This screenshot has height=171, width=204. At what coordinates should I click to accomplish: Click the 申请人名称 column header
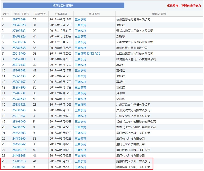coord(159,14)
